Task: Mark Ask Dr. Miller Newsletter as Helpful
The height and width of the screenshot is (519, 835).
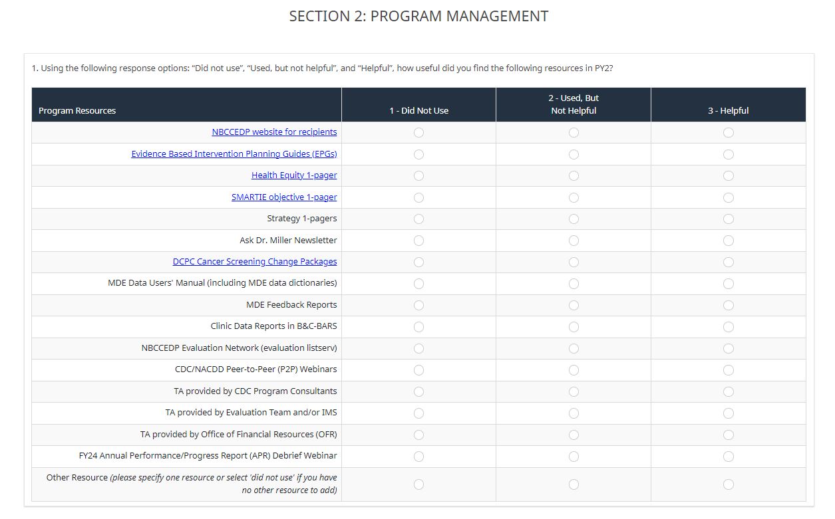Action: pyautogui.click(x=728, y=241)
